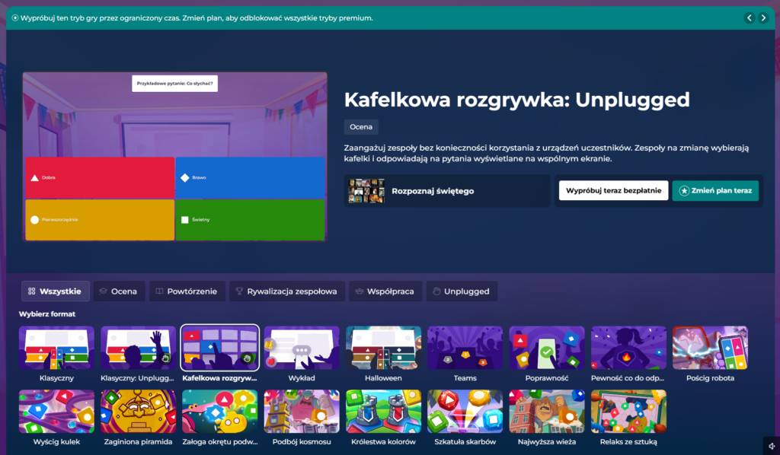Click Wypróbuj teraz bezpłatnie button
The height and width of the screenshot is (455, 780).
(613, 191)
